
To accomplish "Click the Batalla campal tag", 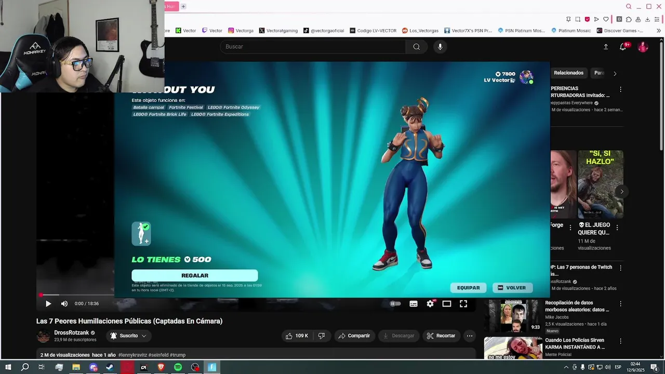I will click(149, 108).
